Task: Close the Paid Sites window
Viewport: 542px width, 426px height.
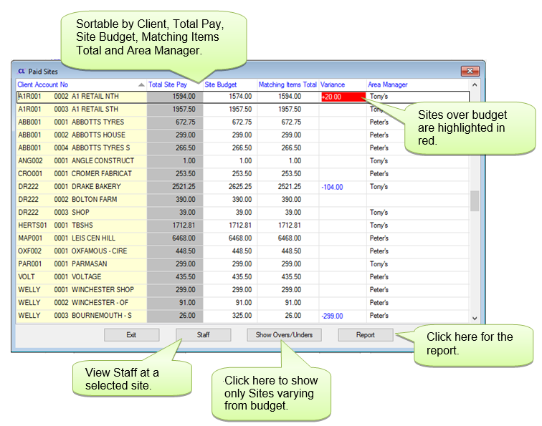Action: [x=469, y=71]
